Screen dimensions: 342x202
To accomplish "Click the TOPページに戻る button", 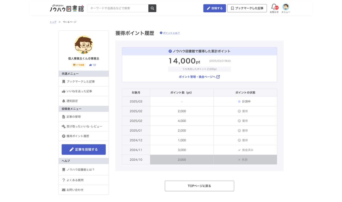I will pos(199,186).
